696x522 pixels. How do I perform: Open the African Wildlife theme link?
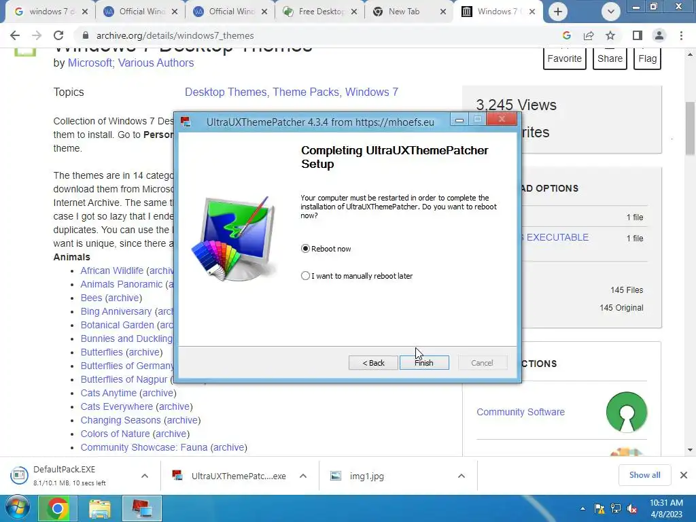(x=112, y=271)
